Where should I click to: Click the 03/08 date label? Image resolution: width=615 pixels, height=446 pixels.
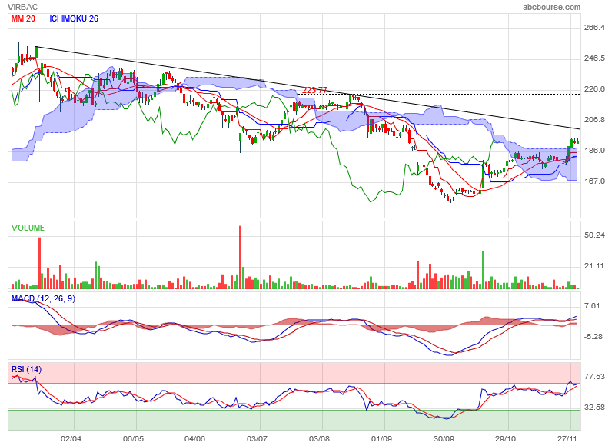[319, 438]
